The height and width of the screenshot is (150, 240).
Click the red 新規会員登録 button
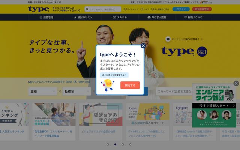coord(202,9)
